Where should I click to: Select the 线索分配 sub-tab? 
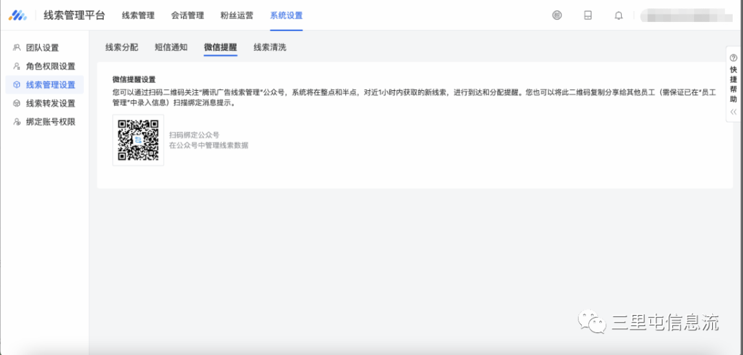coord(122,47)
